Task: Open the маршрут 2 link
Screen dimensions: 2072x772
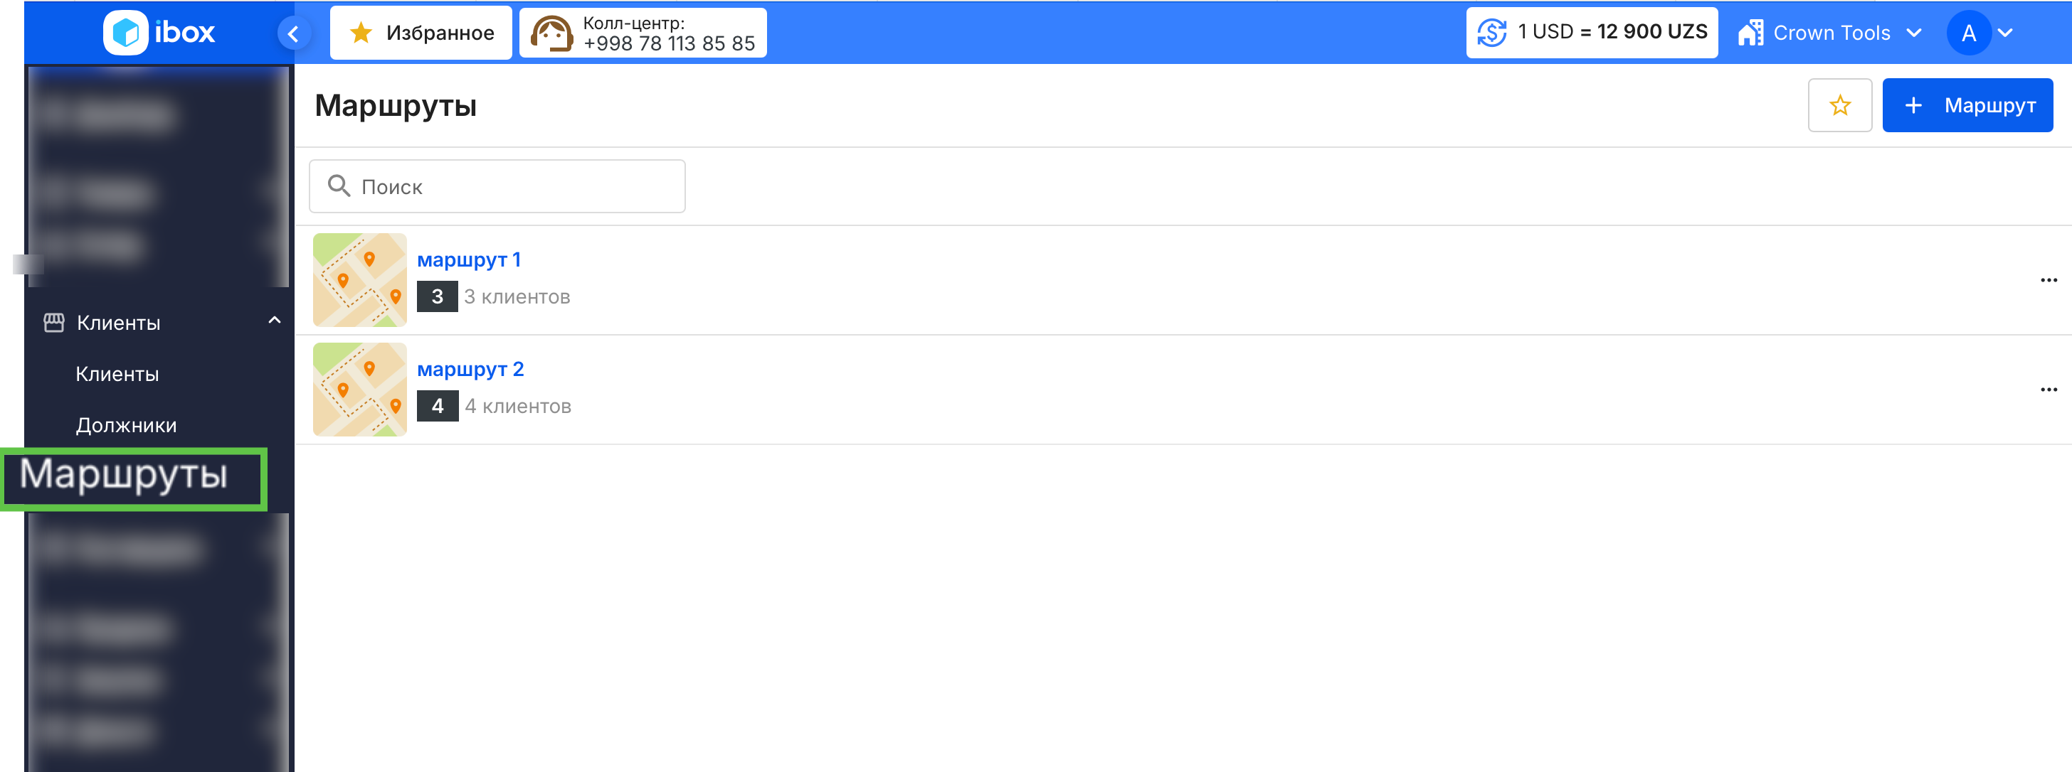Action: pyautogui.click(x=470, y=369)
